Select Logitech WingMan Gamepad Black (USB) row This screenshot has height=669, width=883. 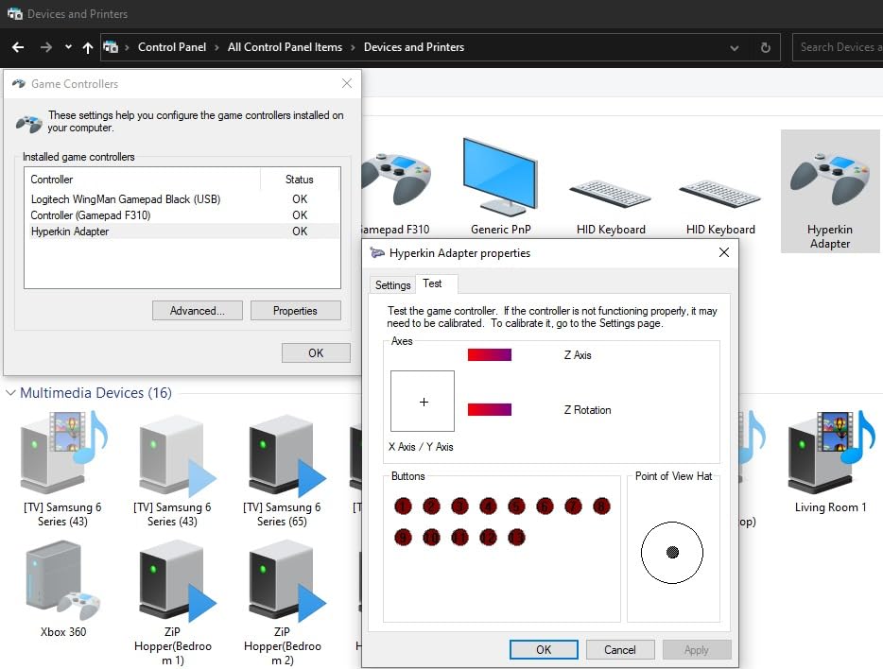point(184,199)
